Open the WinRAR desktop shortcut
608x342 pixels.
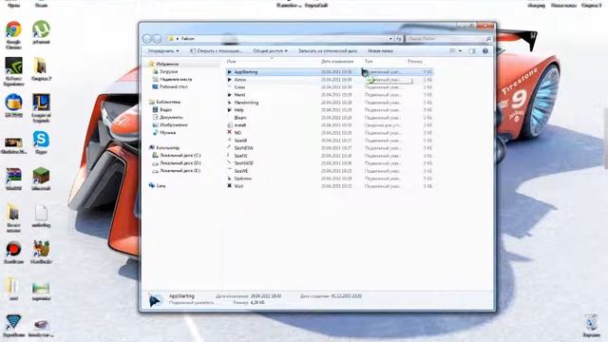tap(13, 179)
